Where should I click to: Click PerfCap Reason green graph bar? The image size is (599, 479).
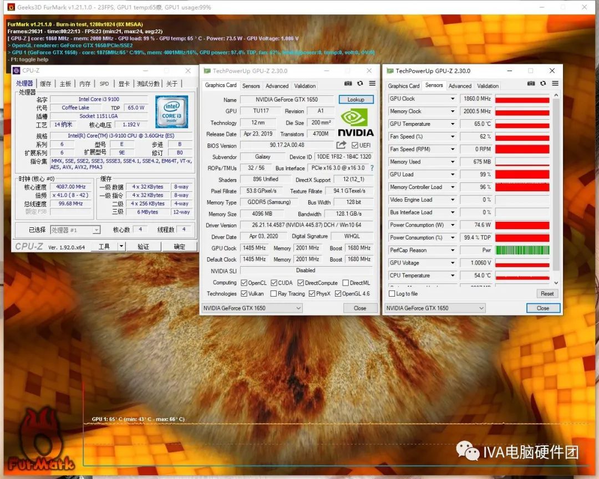tap(522, 250)
